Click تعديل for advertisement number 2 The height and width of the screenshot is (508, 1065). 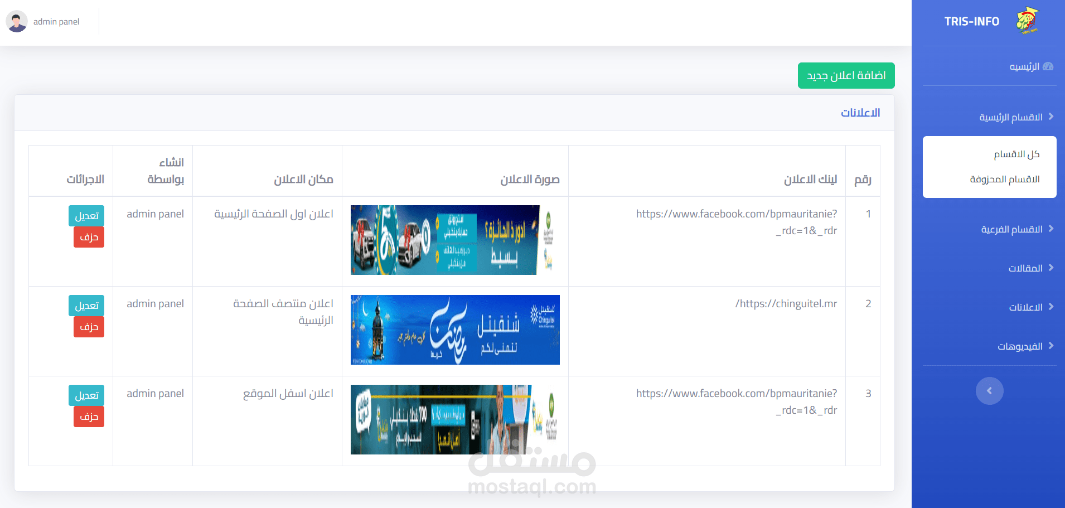(x=86, y=306)
